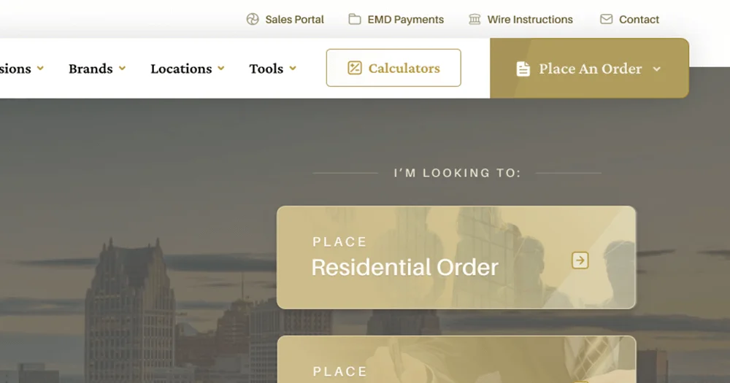Screen dimensions: 730x383
Task: Expand the Tools menu chevron
Action: 293,69
